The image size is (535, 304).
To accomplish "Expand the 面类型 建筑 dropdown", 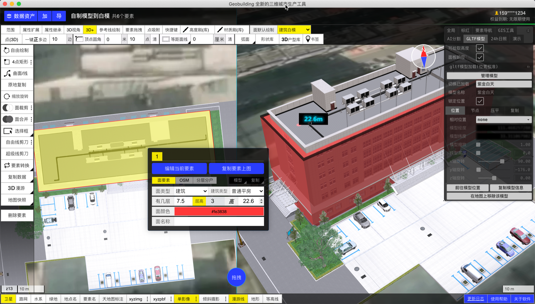I will [x=191, y=191].
